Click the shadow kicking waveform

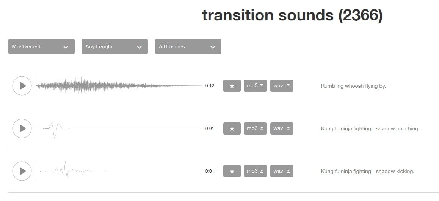pyautogui.click(x=119, y=171)
